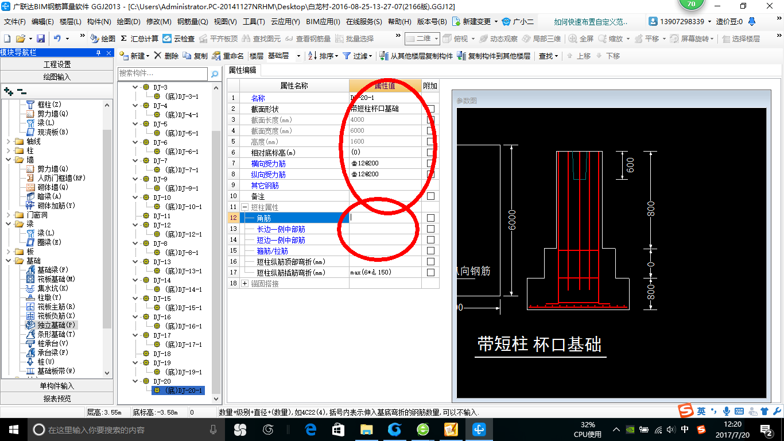The image size is (784, 441).
Task: Click the new file icon
Action: coord(7,38)
